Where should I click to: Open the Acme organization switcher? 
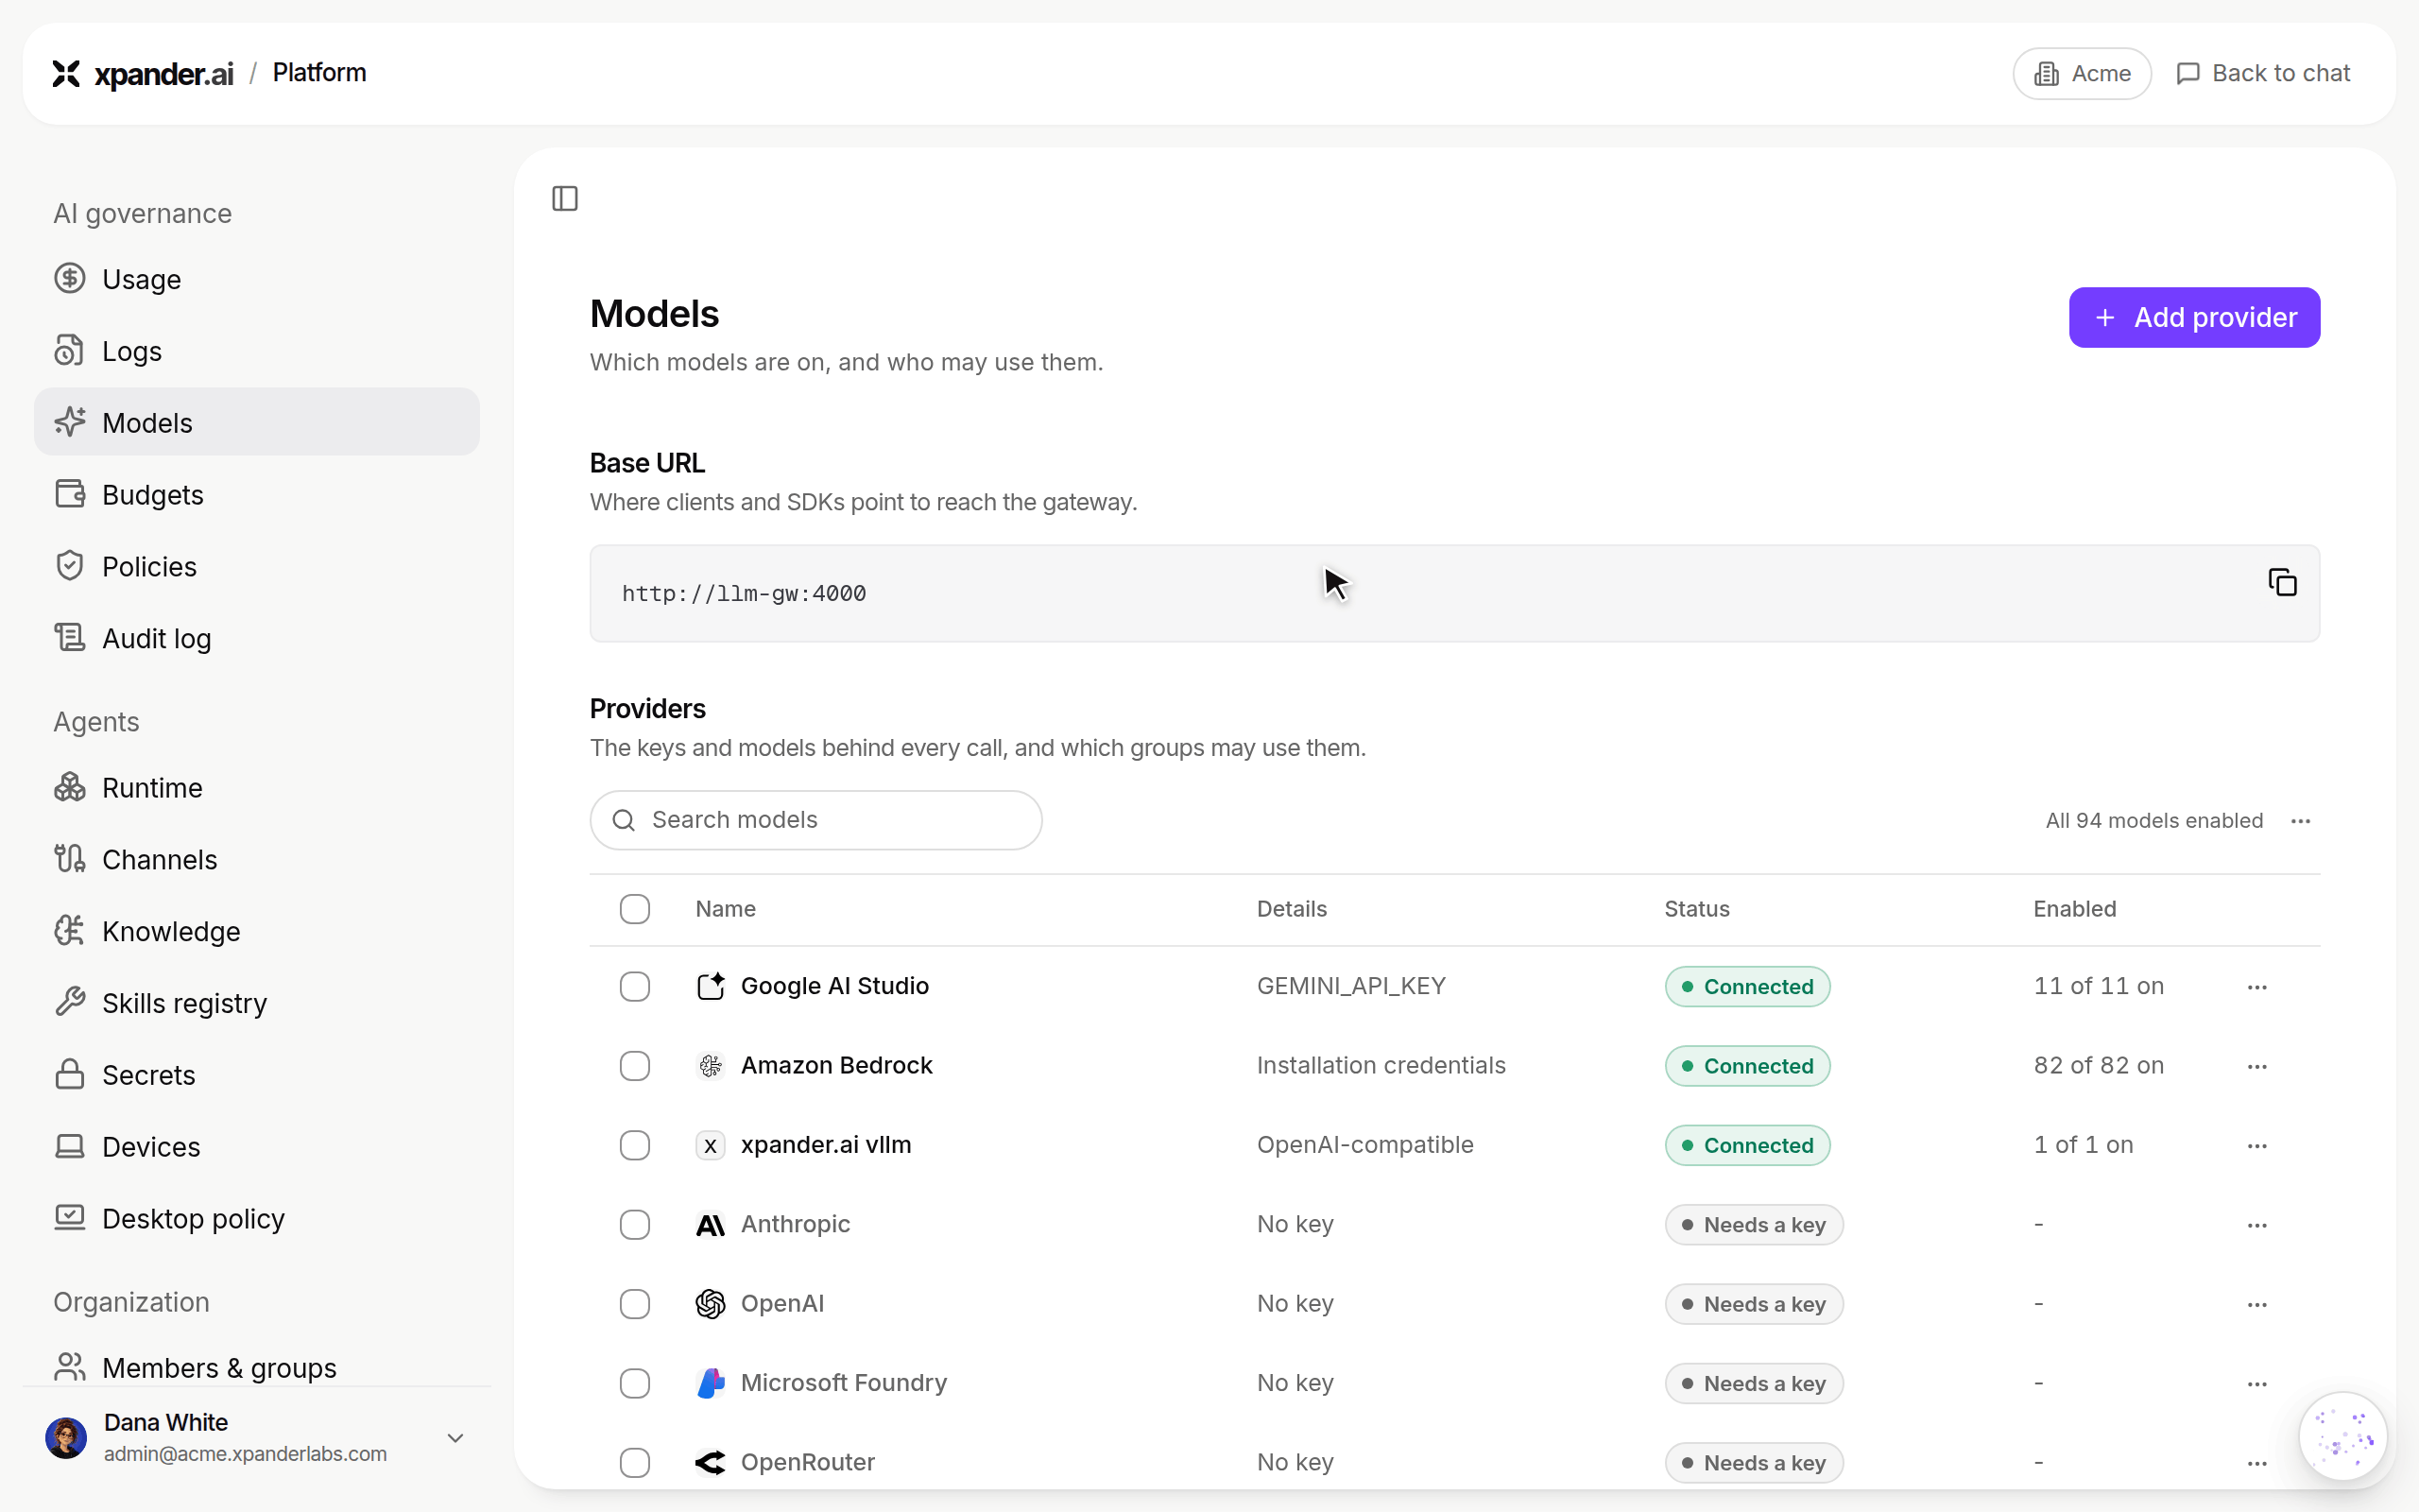click(2081, 73)
